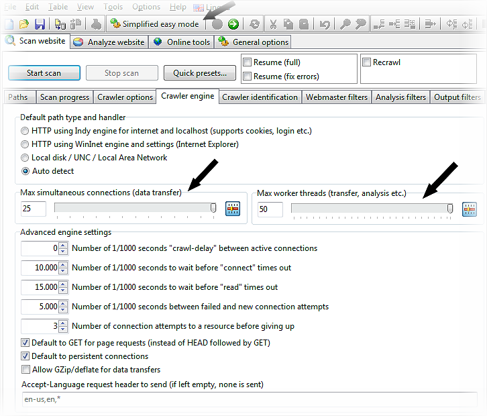Click the tree indent icon after search
This screenshot has width=487, height=416.
coord(379,24)
